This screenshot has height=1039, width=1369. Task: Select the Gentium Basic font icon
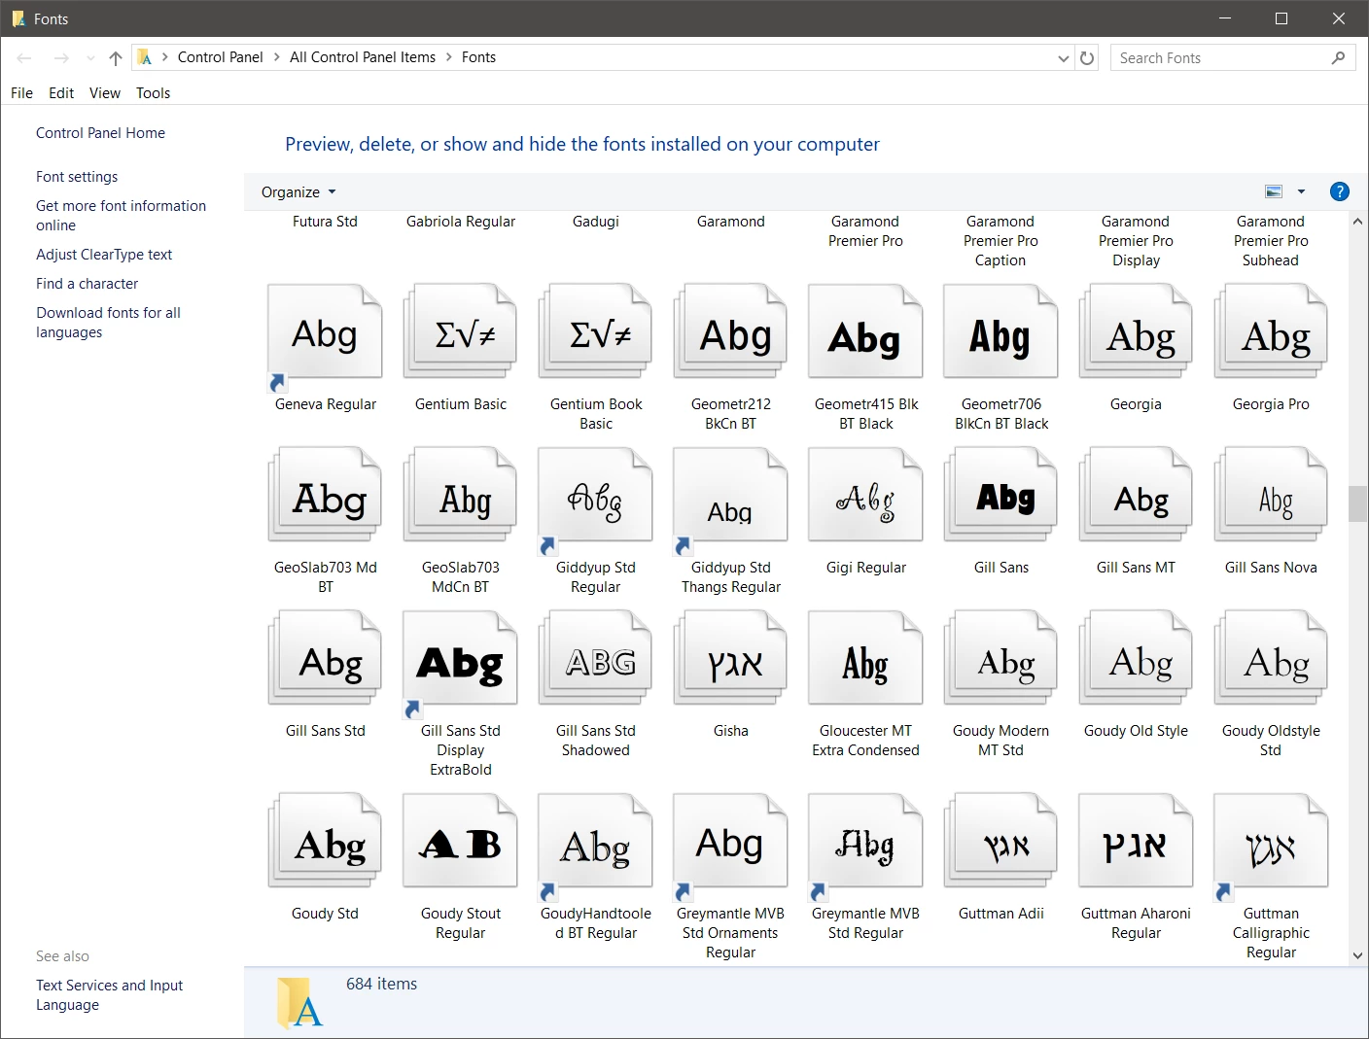(x=460, y=332)
